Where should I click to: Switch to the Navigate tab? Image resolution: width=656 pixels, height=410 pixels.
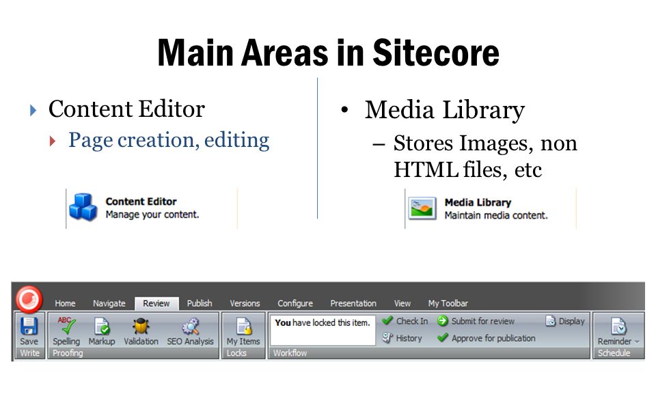pos(109,303)
